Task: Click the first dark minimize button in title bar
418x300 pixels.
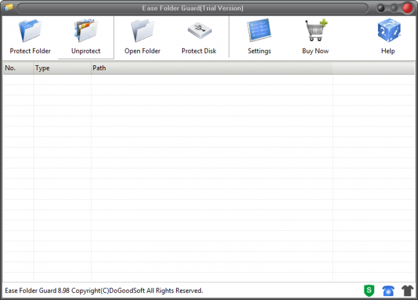Action: [x=381, y=8]
